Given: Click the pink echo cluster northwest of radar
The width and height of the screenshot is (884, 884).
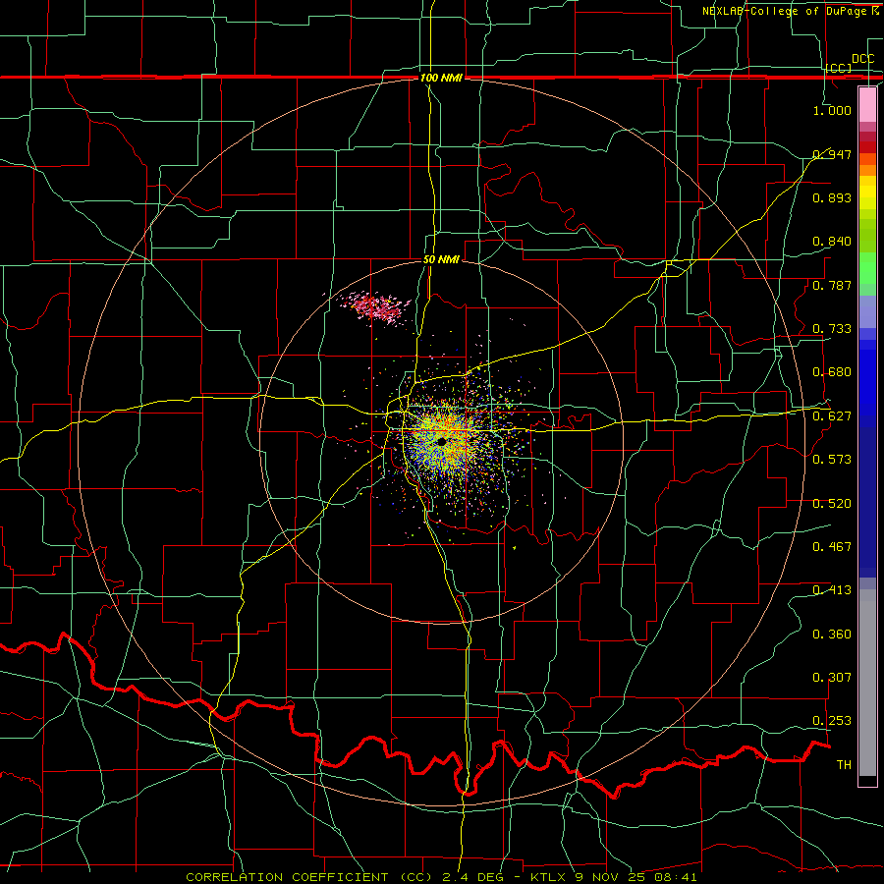Looking at the screenshot, I should point(376,307).
